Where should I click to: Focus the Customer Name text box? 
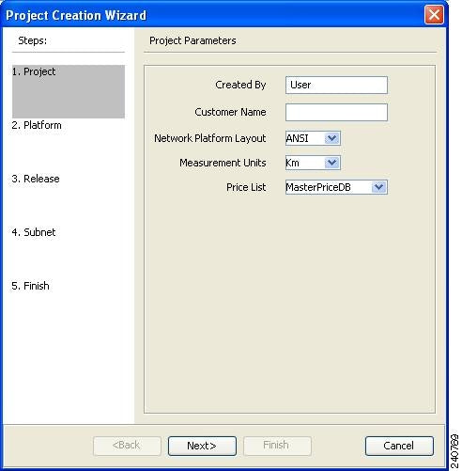[336, 112]
